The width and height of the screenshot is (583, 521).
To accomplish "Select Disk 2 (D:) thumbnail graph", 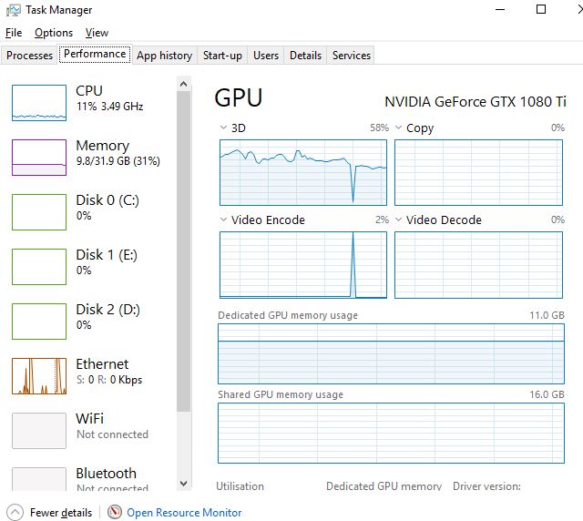I will click(x=39, y=322).
